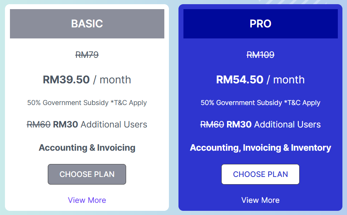Screen dimensions: 347x215
Task: Select the RM39.50 monthly price
Action: pyautogui.click(x=66, y=80)
